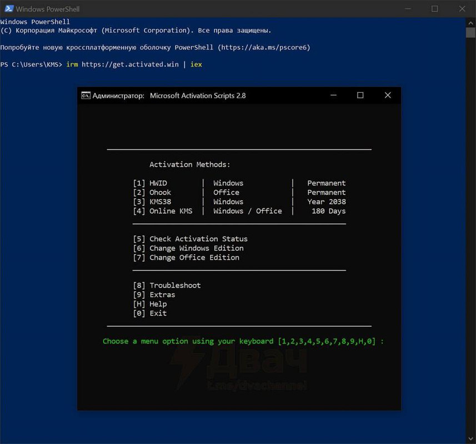Click the 'Activation Methods:' heading

pos(190,165)
